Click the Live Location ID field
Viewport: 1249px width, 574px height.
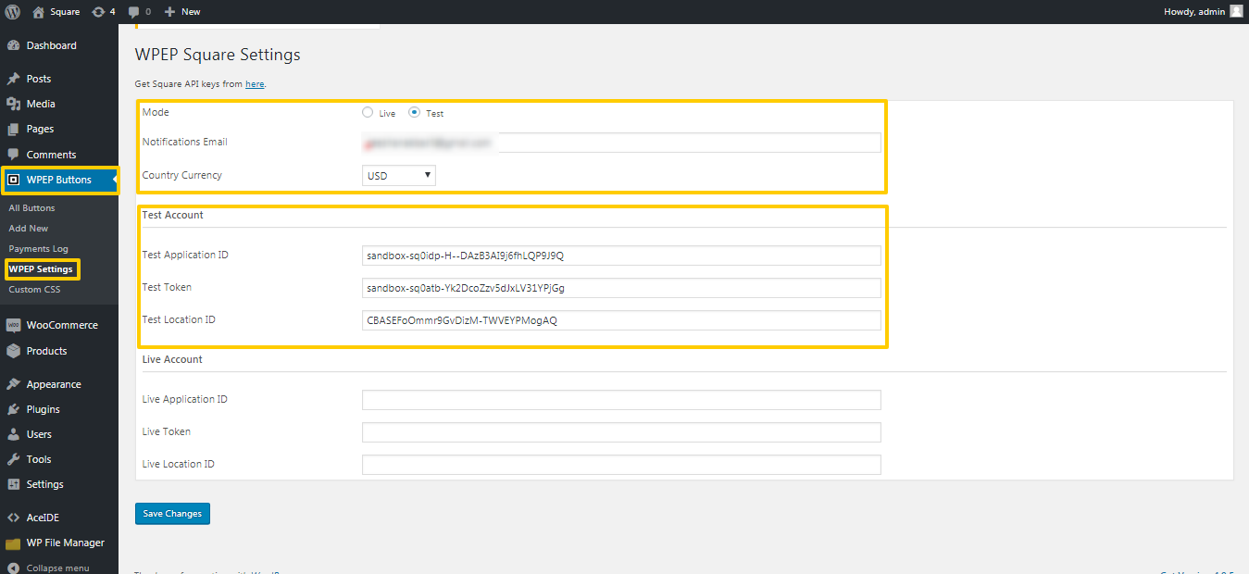tap(621, 465)
